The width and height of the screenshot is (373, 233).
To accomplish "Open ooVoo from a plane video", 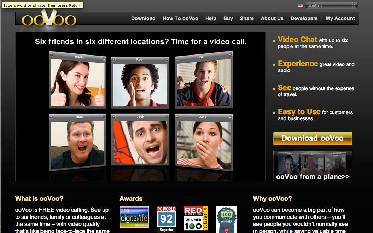I will click(x=313, y=166).
